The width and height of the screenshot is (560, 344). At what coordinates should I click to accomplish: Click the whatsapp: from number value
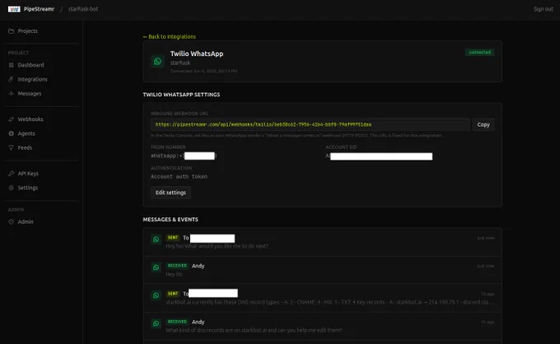184,156
